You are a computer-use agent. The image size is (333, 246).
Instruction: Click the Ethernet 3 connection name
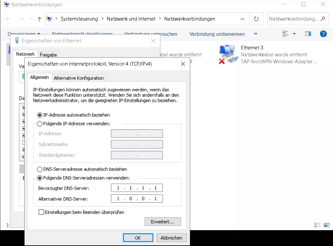252,48
